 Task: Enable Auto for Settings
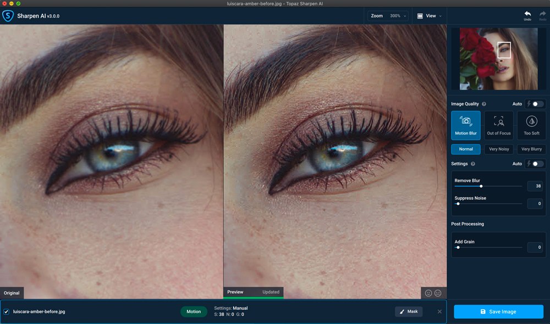[534, 163]
